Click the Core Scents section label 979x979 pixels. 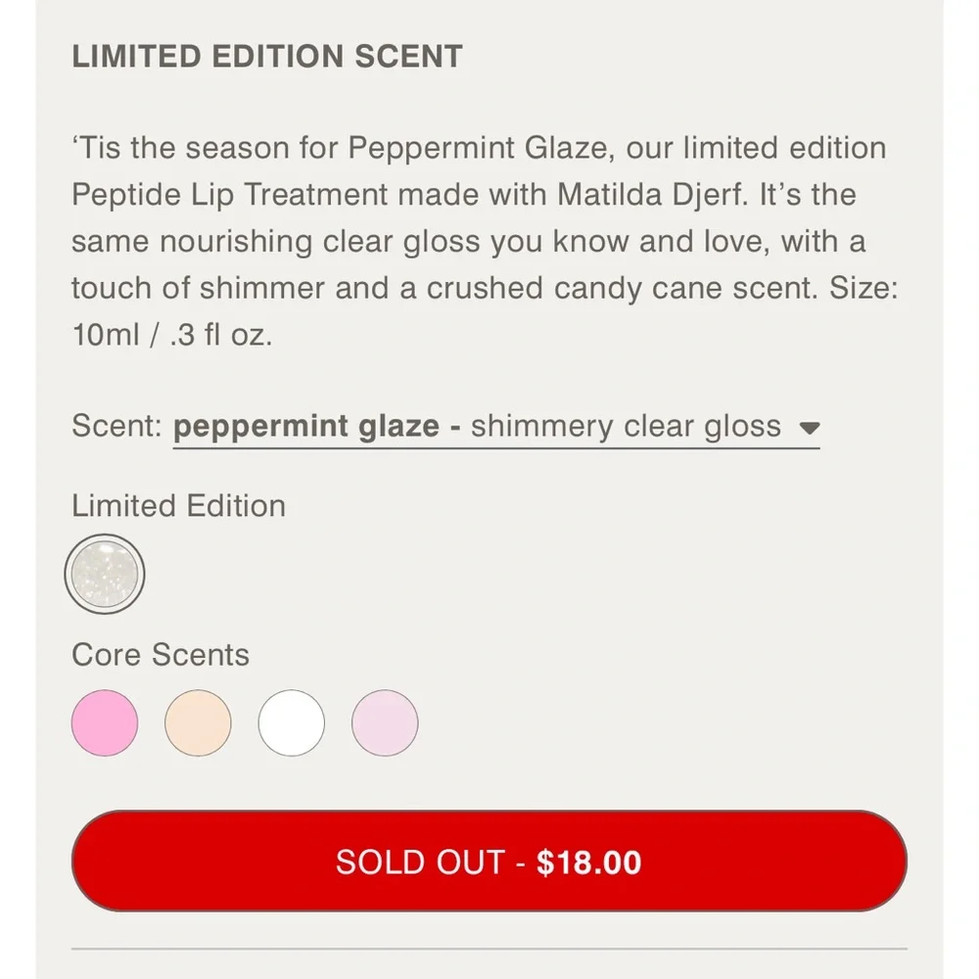(x=160, y=654)
